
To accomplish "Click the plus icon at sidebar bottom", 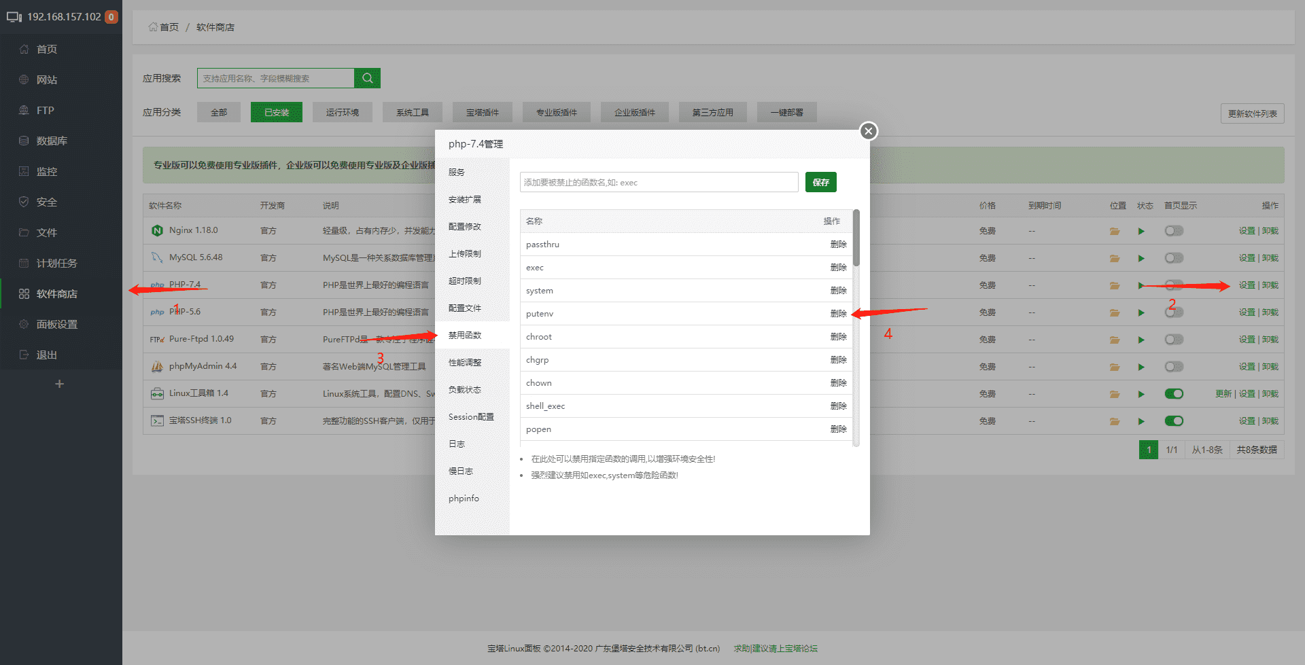I will click(x=60, y=384).
